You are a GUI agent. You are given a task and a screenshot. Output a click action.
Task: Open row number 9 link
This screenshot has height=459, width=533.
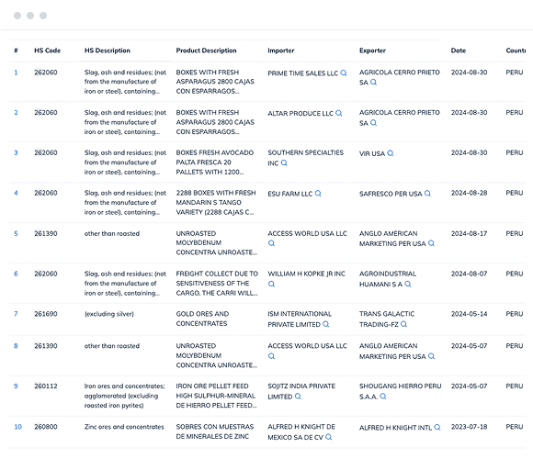[16, 386]
